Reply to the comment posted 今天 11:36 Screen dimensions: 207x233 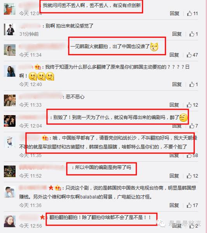174,205
